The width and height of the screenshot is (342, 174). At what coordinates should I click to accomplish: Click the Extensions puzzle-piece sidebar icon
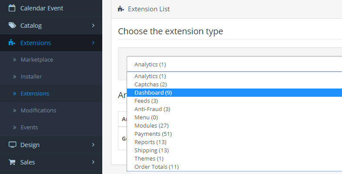coord(12,43)
